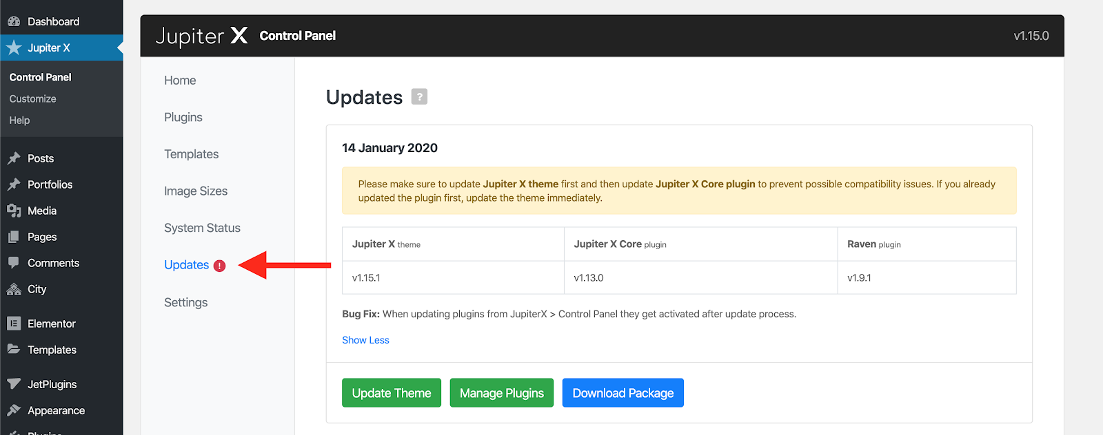
Task: Click the Portfolios pin icon
Action: [14, 184]
